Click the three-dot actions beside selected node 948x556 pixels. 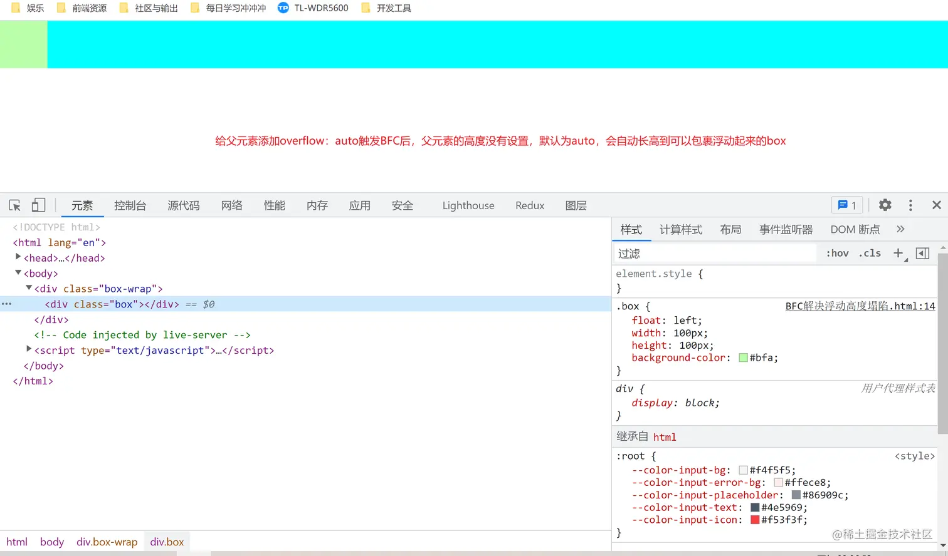(6, 304)
